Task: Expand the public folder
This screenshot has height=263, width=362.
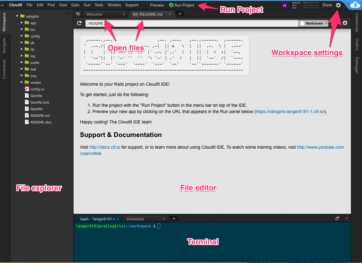Action: [21, 62]
